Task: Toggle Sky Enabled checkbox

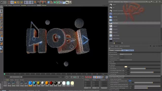Action: tap(116, 64)
